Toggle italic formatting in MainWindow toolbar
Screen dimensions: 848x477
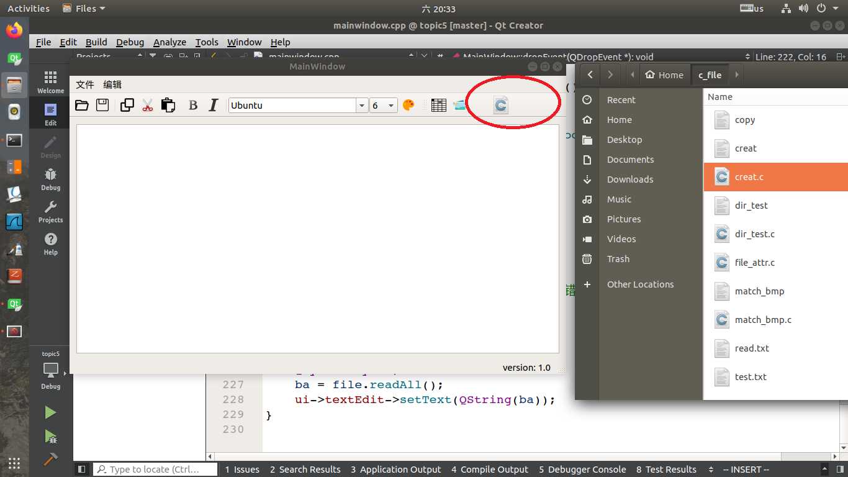pos(214,106)
